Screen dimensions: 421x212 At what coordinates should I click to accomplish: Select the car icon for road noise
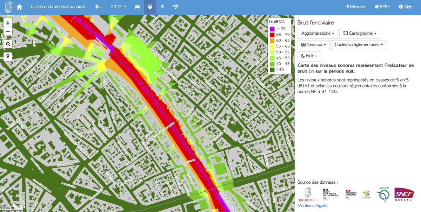click(x=137, y=6)
